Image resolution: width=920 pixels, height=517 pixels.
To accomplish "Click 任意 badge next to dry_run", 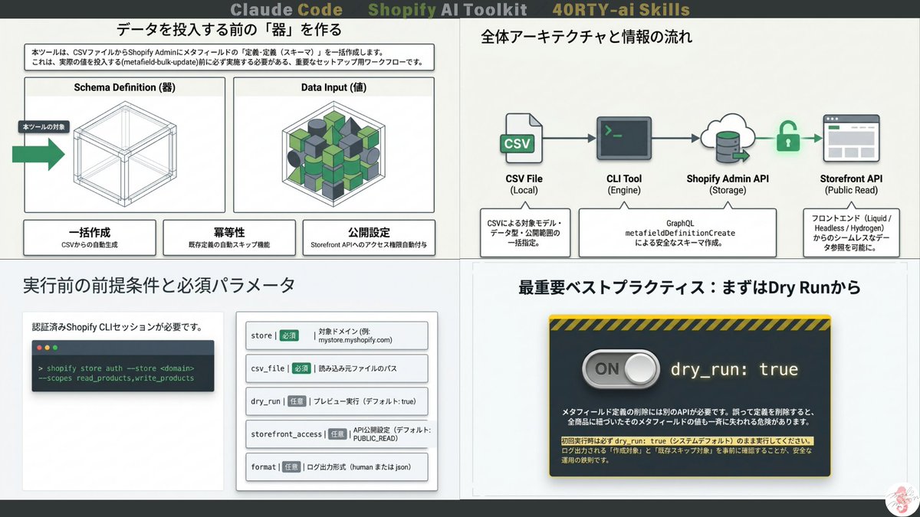I will click(297, 401).
